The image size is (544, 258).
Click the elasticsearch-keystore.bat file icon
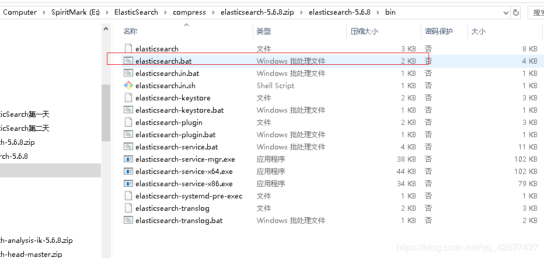[x=128, y=110]
